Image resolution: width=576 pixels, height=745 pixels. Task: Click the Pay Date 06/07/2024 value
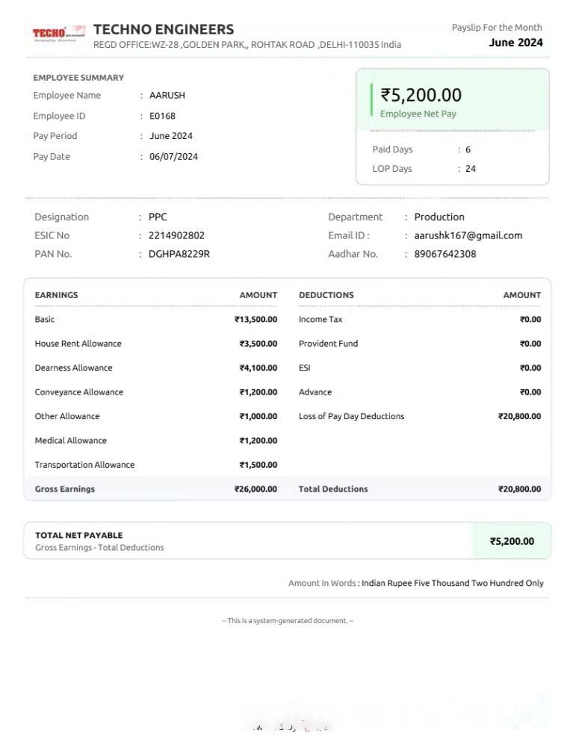173,156
